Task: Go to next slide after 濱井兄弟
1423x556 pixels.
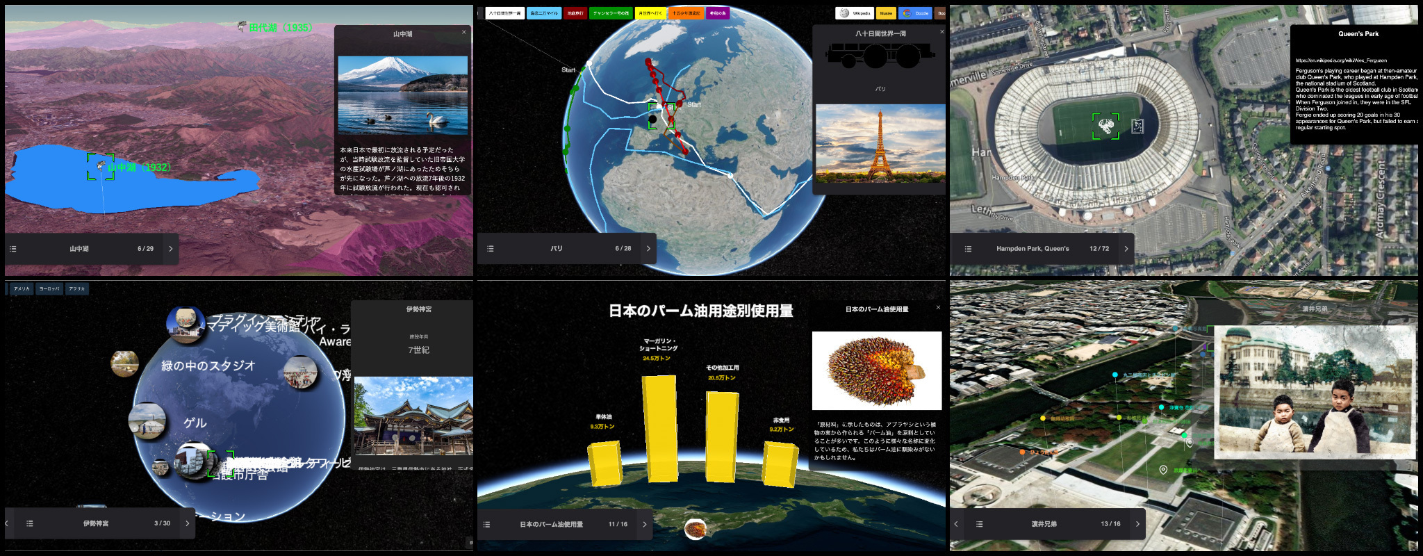Action: tap(1137, 523)
